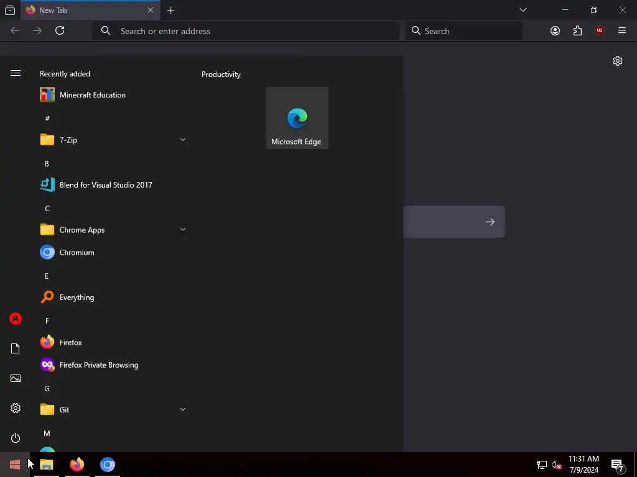Click new tab search arrow button
The height and width of the screenshot is (477, 637).
(490, 222)
